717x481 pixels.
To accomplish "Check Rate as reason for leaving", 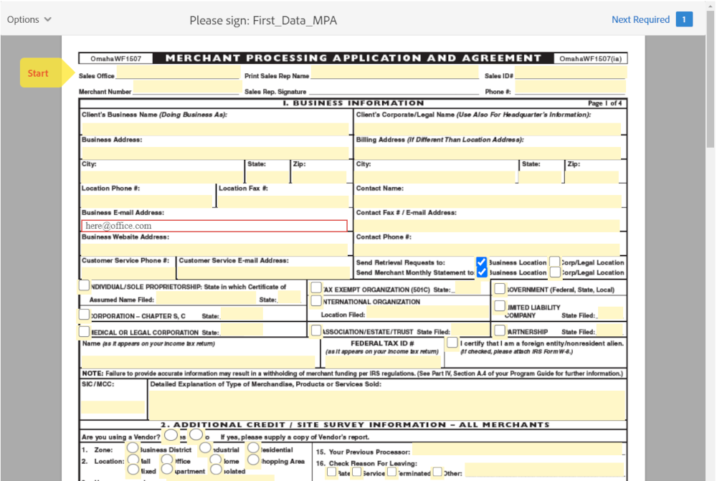I will [x=331, y=472].
